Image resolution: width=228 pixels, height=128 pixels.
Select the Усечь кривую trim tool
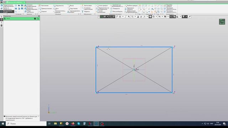(102, 6)
